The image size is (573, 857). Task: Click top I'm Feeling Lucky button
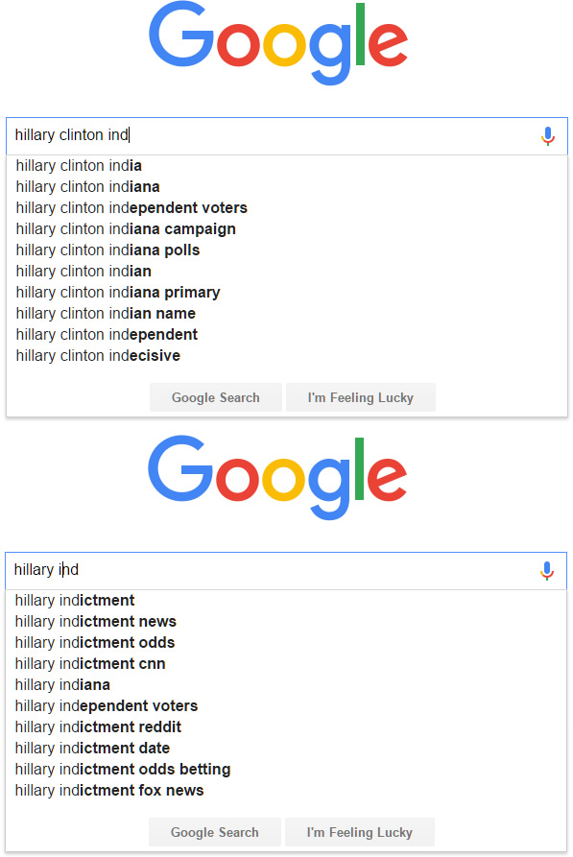pyautogui.click(x=361, y=397)
